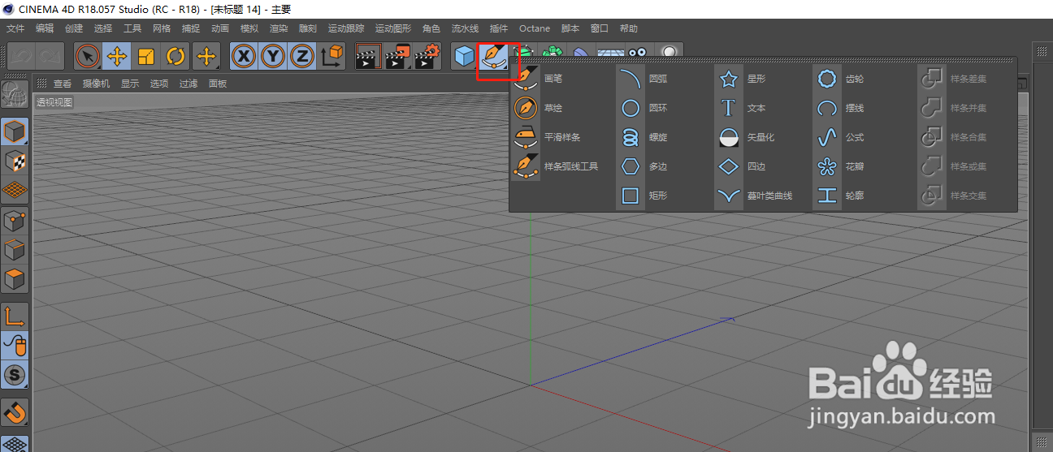Open the last-used tool dropdown
This screenshot has height=452, width=1053.
pos(206,56)
